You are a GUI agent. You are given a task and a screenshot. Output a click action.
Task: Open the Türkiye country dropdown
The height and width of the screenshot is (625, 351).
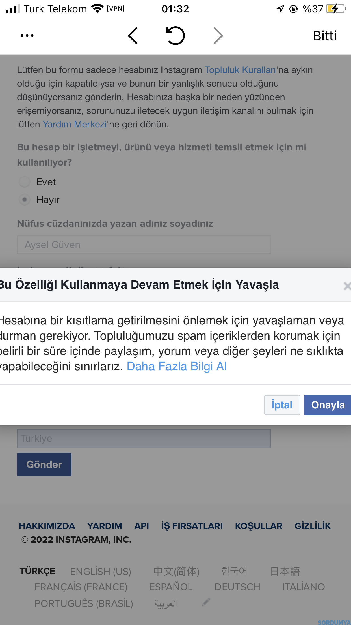[144, 438]
